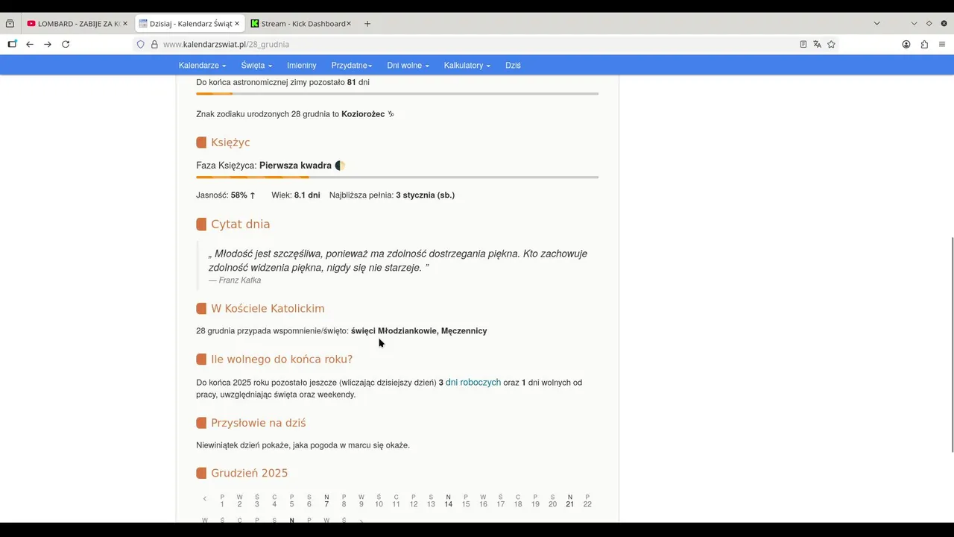This screenshot has height=537, width=954.
Task: Click the Wiek 8.1 dni value
Action: pyautogui.click(x=307, y=195)
